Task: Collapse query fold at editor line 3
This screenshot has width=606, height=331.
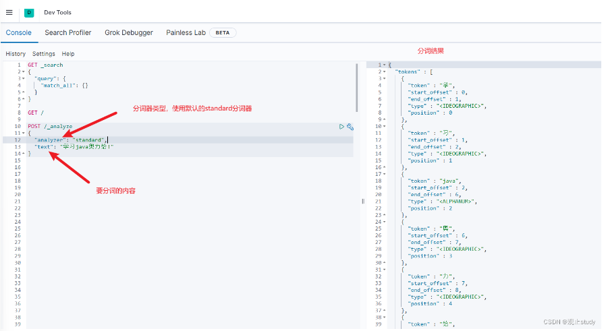Action: coord(23,78)
